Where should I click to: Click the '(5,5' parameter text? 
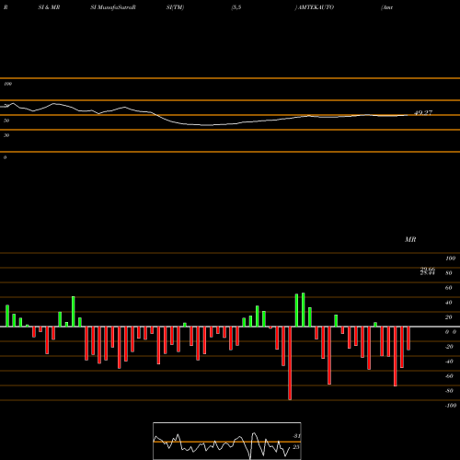coord(236,7)
